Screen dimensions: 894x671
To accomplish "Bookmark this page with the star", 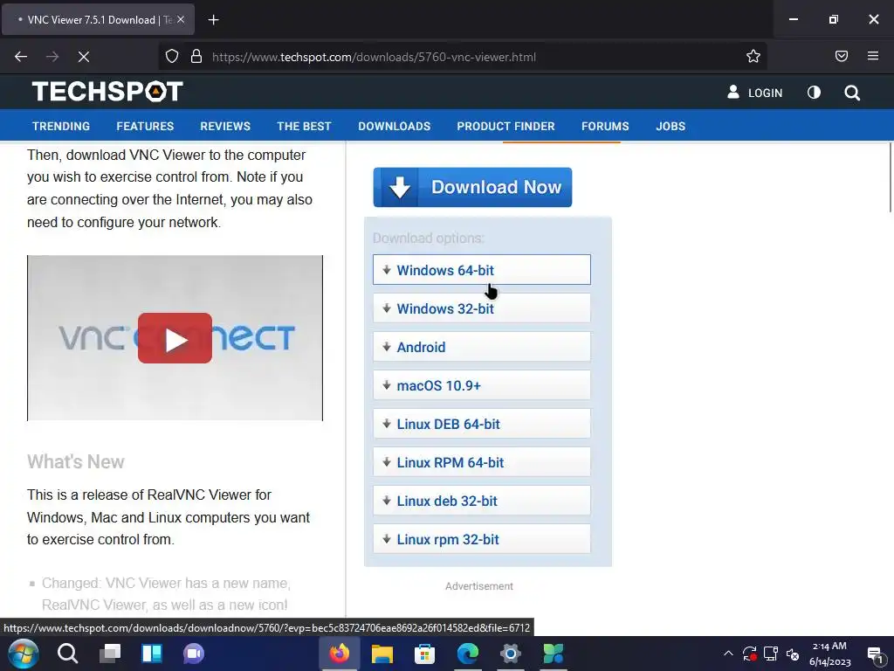I will tap(753, 57).
